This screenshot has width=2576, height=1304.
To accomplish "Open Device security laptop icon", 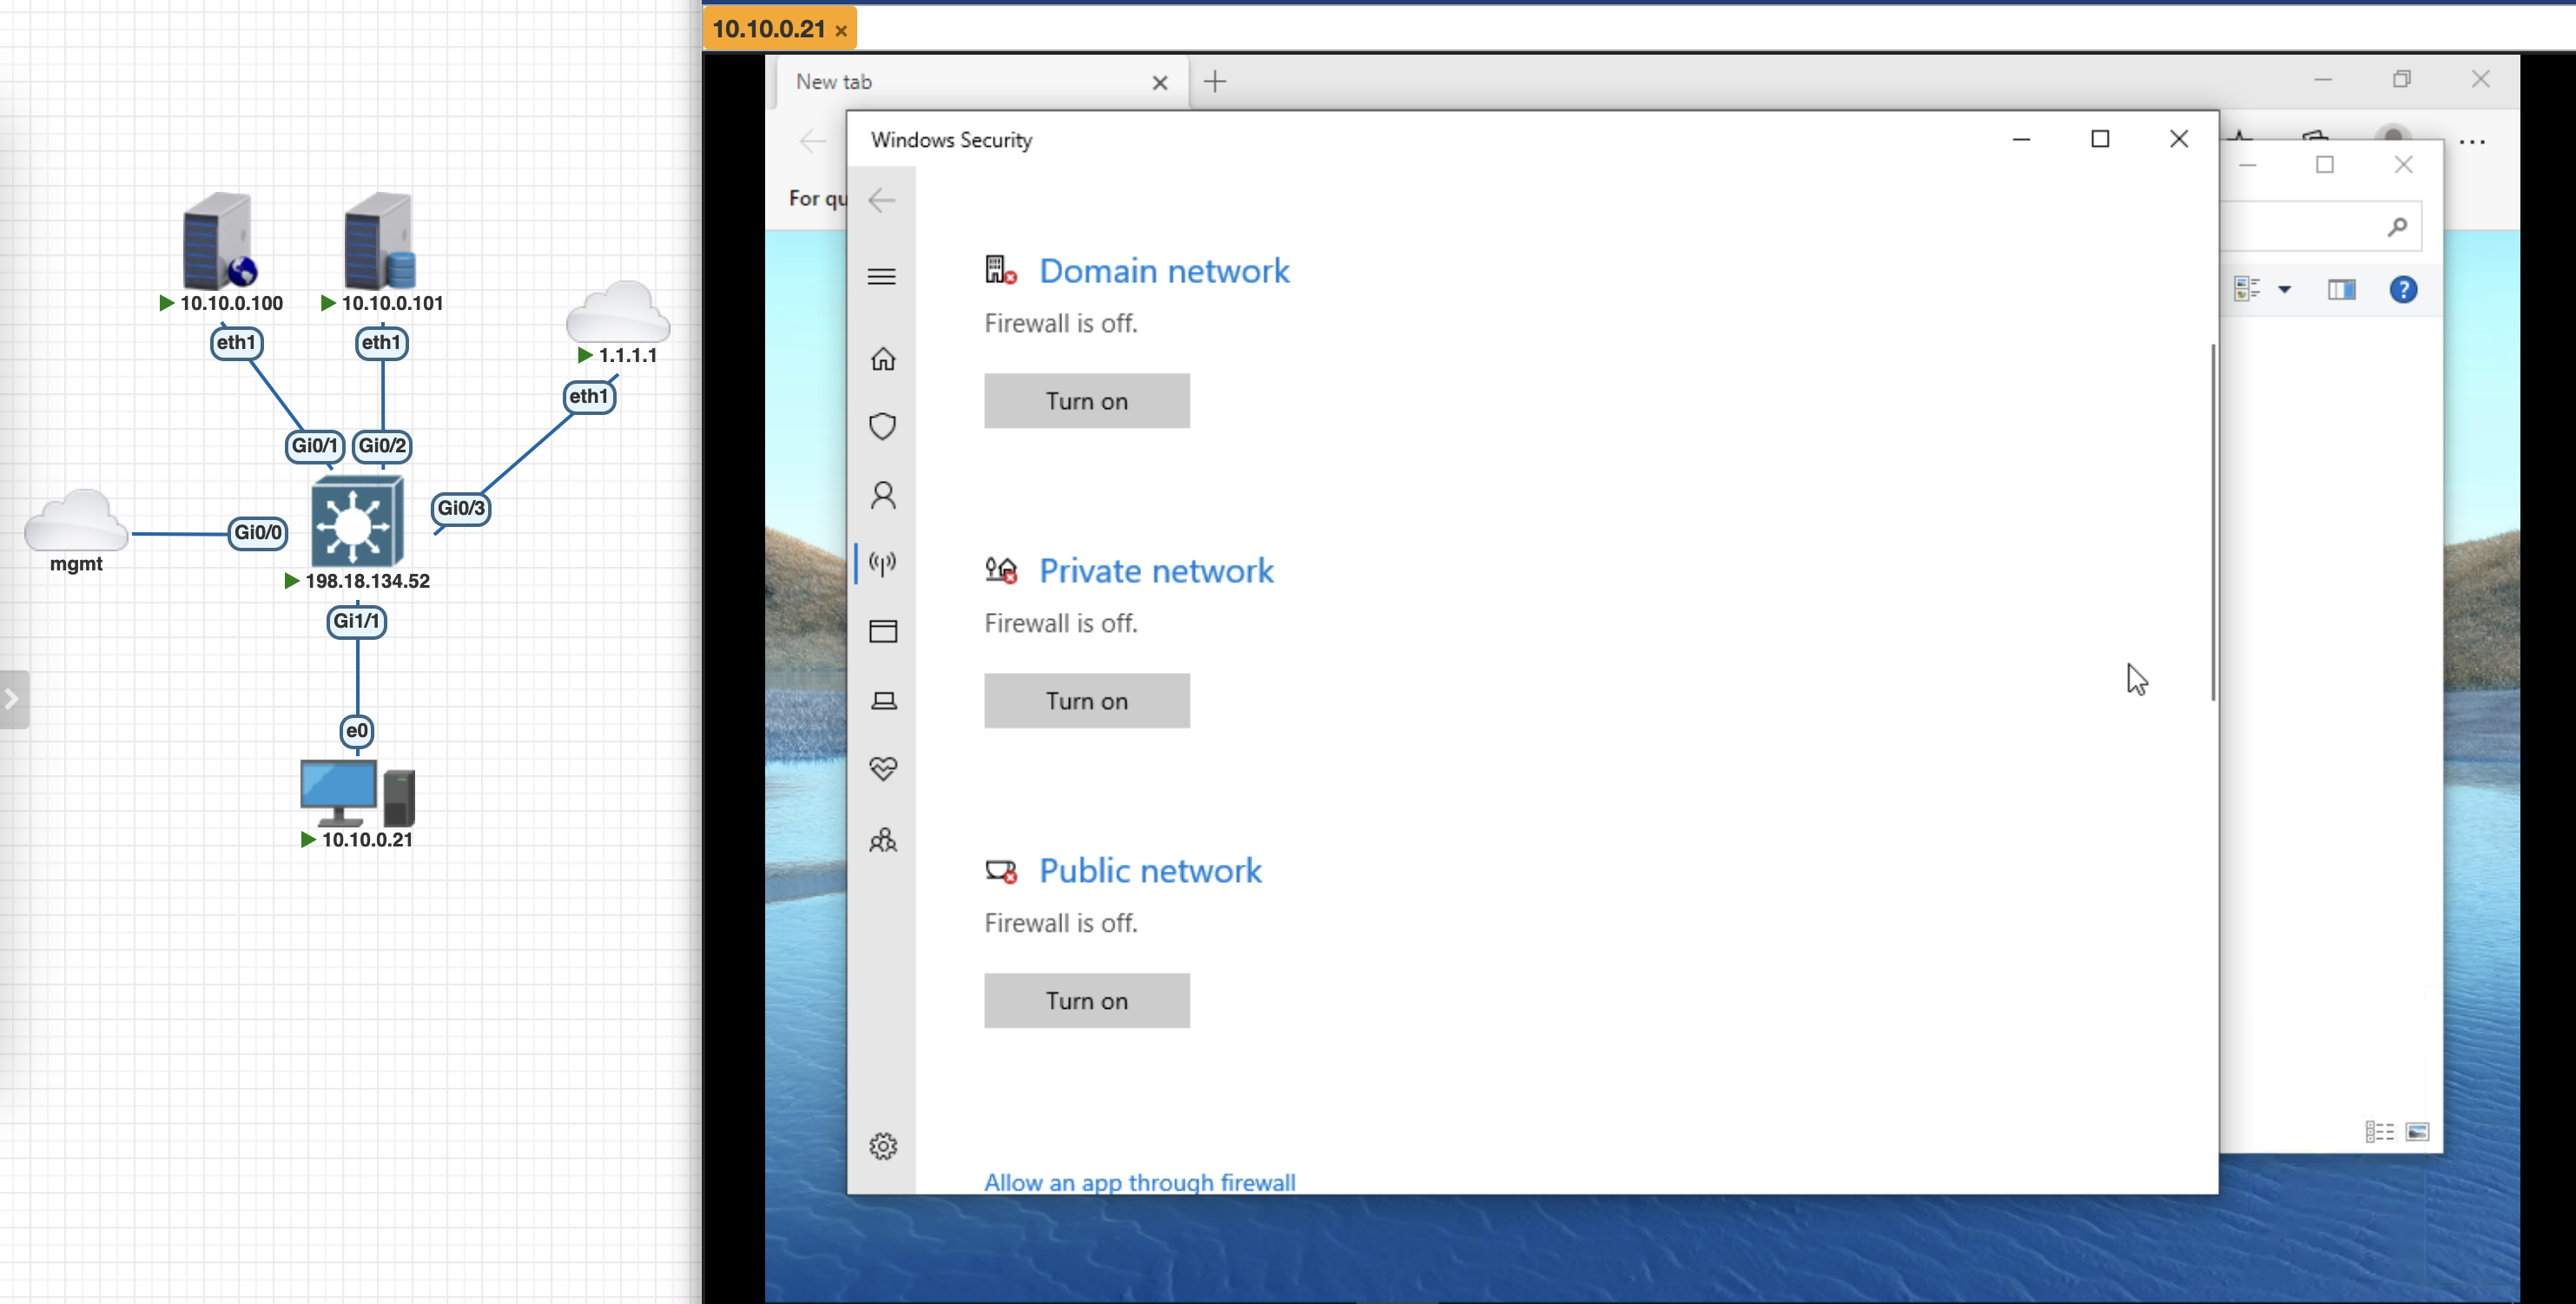I will (x=882, y=701).
